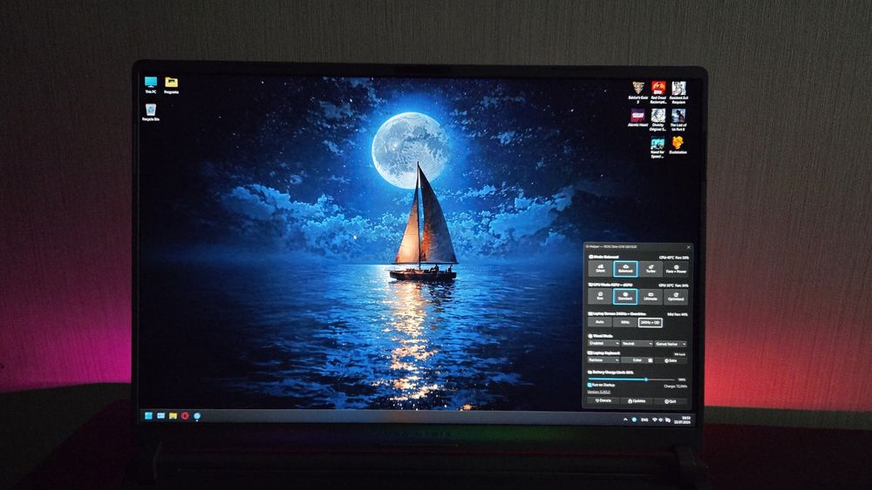Show hidden system tray icons

pos(625,420)
